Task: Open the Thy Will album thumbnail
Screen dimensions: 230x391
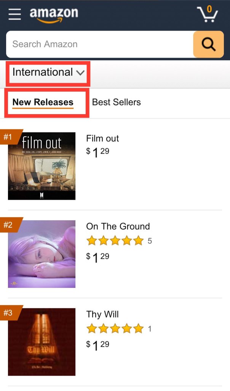Action: pos(42,342)
